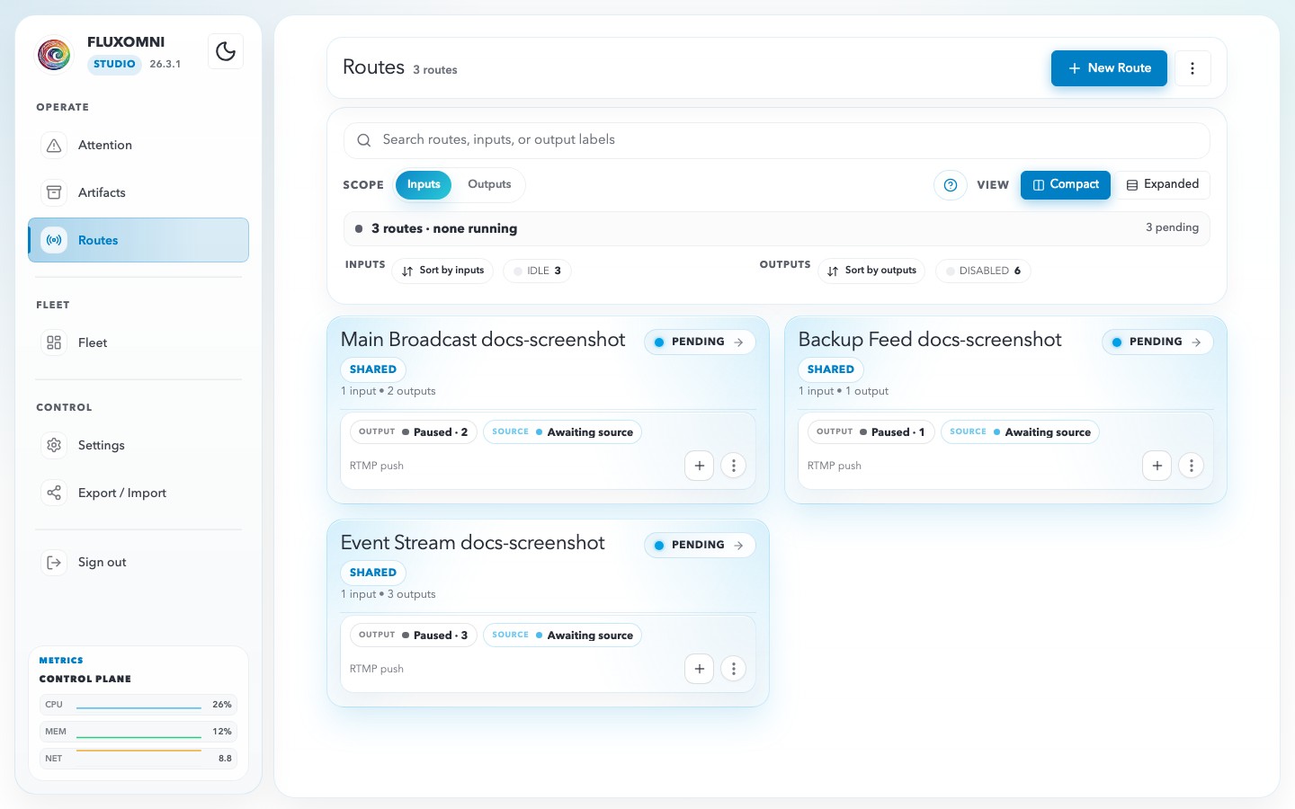Open the Fleet page

138,342
